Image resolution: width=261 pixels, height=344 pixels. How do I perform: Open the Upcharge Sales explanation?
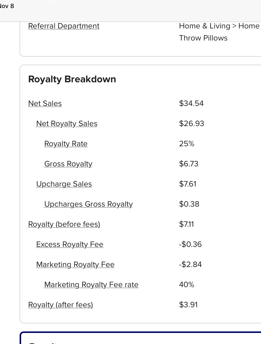pos(64,184)
